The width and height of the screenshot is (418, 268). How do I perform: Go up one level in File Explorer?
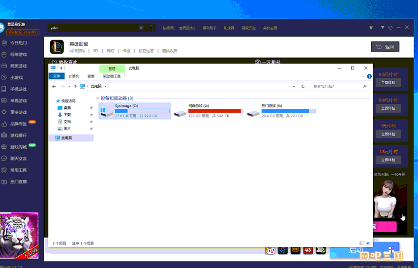click(x=75, y=86)
